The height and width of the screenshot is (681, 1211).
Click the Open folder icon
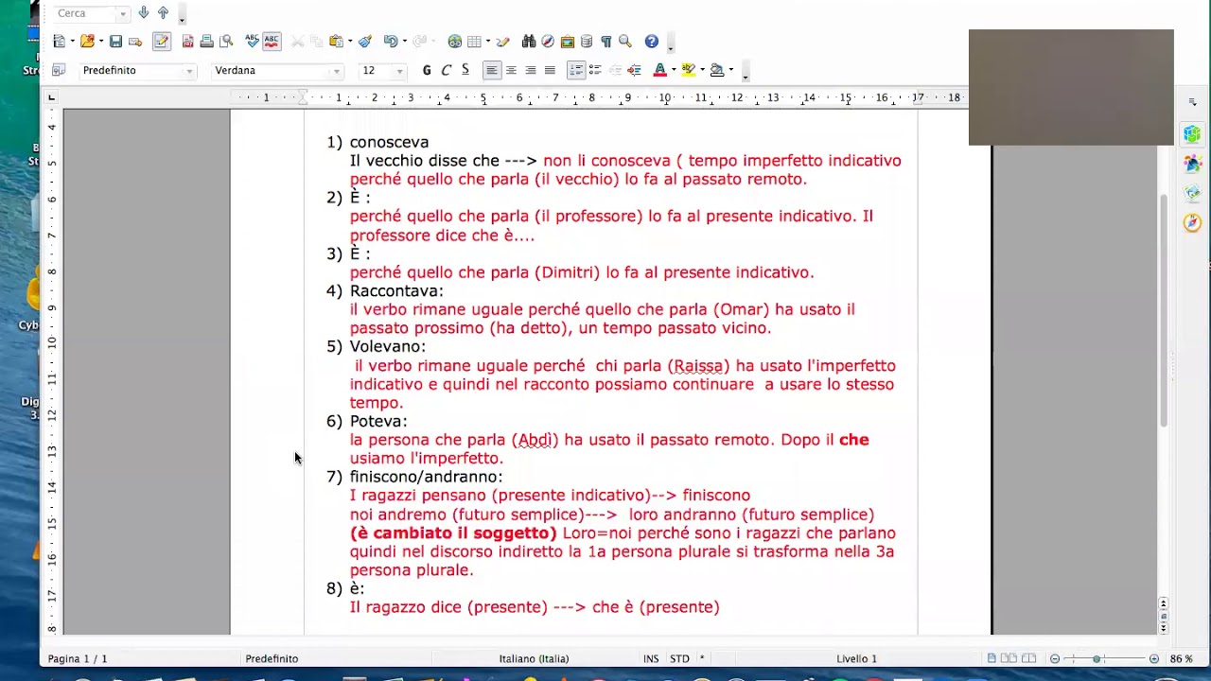pos(87,42)
